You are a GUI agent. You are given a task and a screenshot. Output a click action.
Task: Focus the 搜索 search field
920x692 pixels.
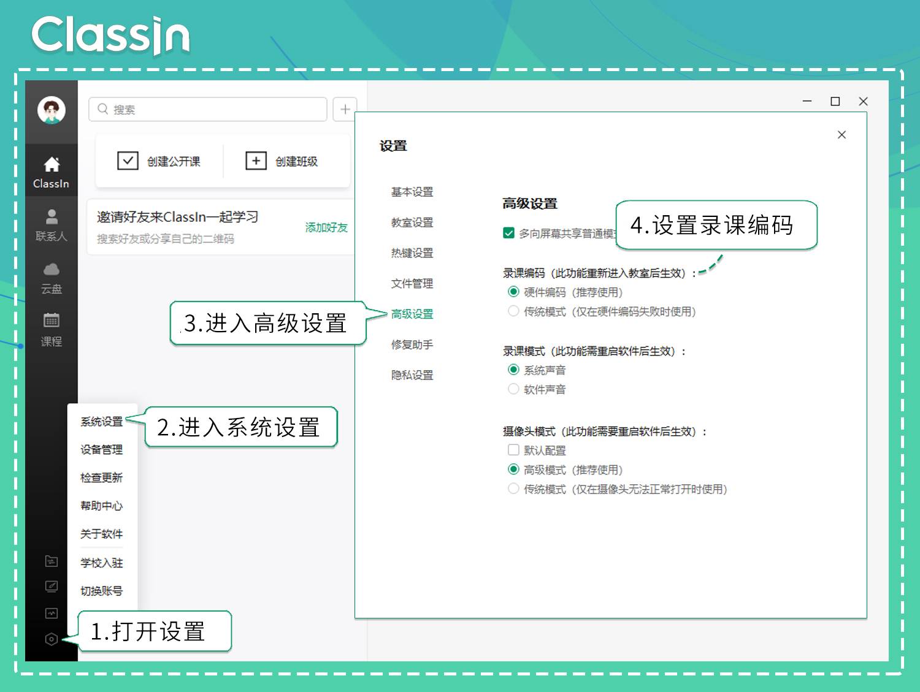click(208, 109)
